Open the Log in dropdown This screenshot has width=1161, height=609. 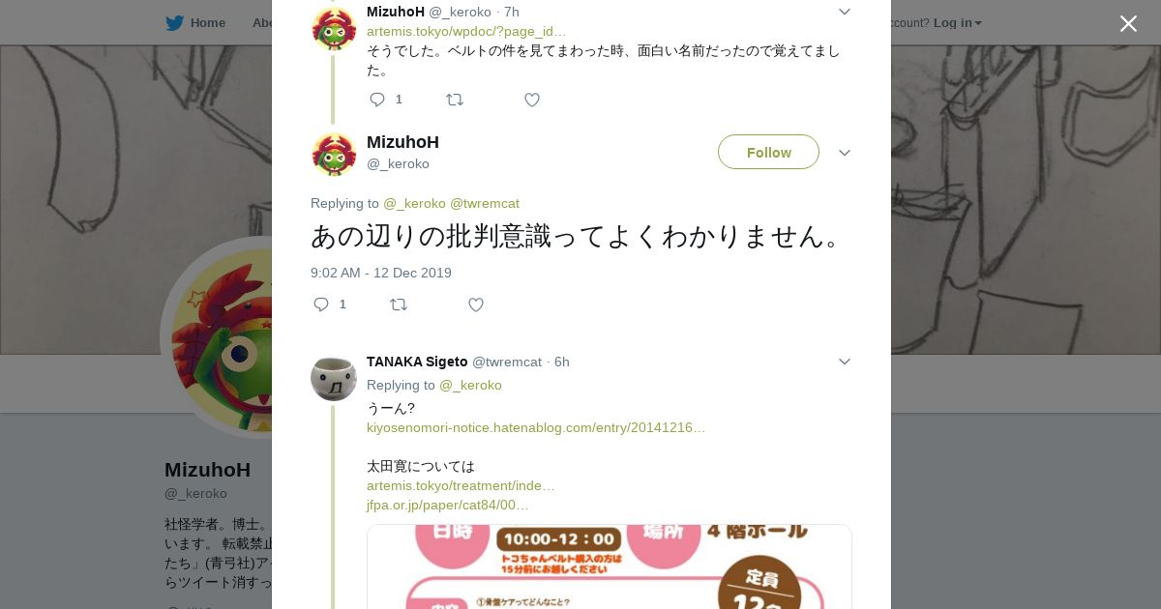[957, 22]
